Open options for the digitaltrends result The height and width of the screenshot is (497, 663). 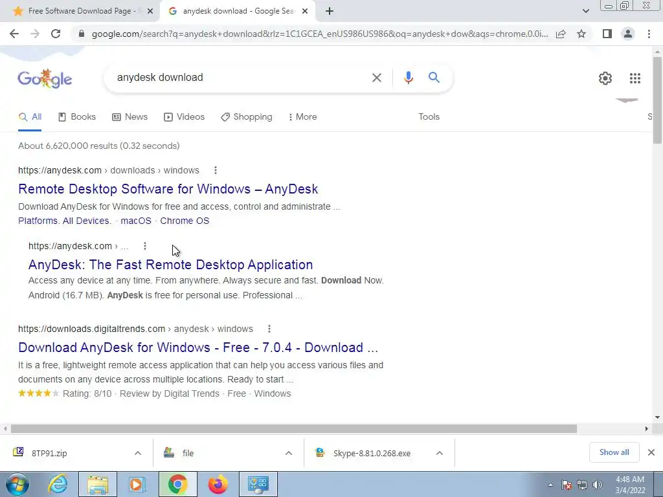tap(269, 329)
